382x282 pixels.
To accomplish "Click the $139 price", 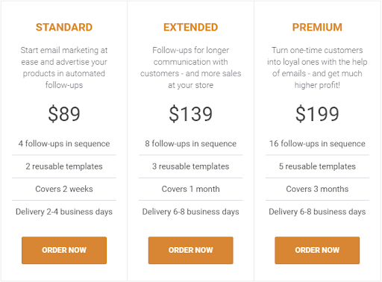I will point(191,114).
